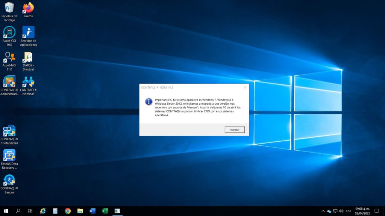Open the network status tray icon
The width and height of the screenshot is (385, 216).
click(335, 211)
